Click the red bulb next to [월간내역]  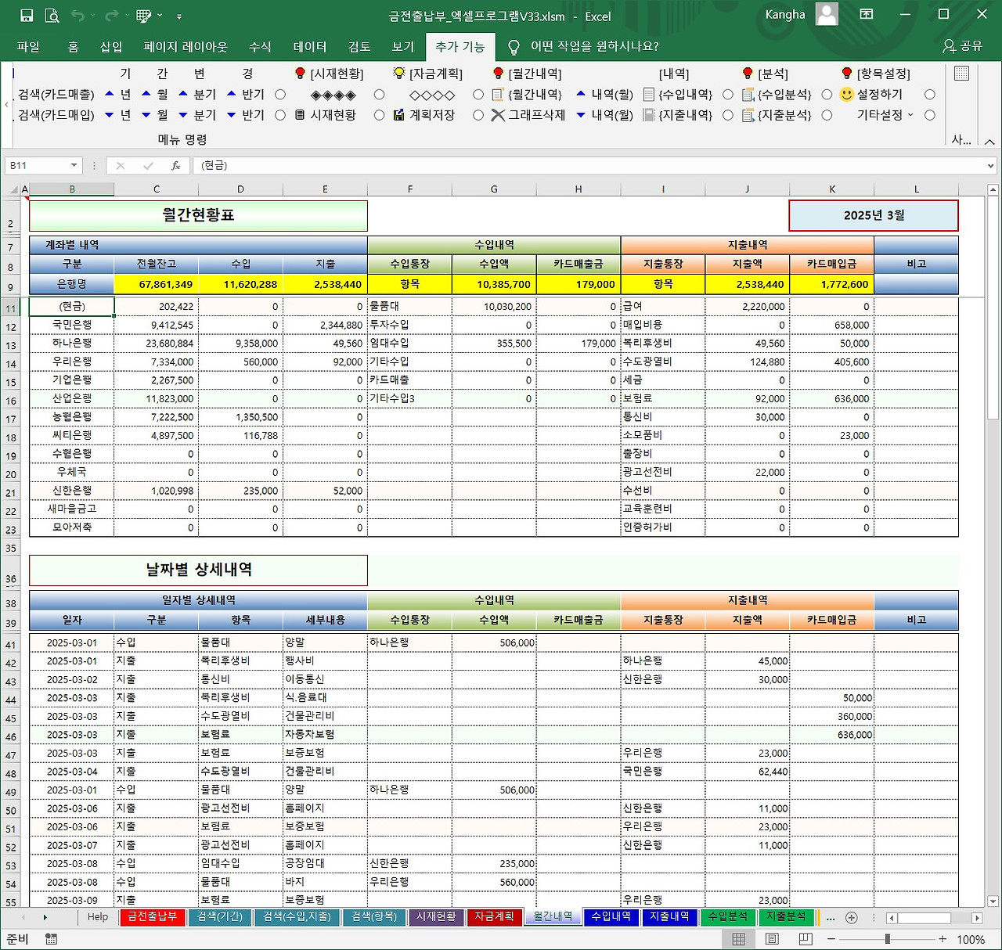(x=498, y=74)
